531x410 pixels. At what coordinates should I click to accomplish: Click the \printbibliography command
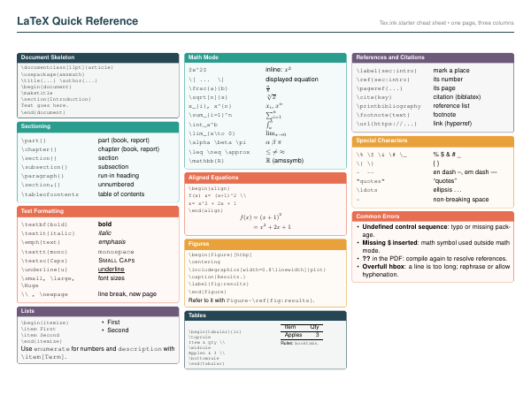pos(389,106)
